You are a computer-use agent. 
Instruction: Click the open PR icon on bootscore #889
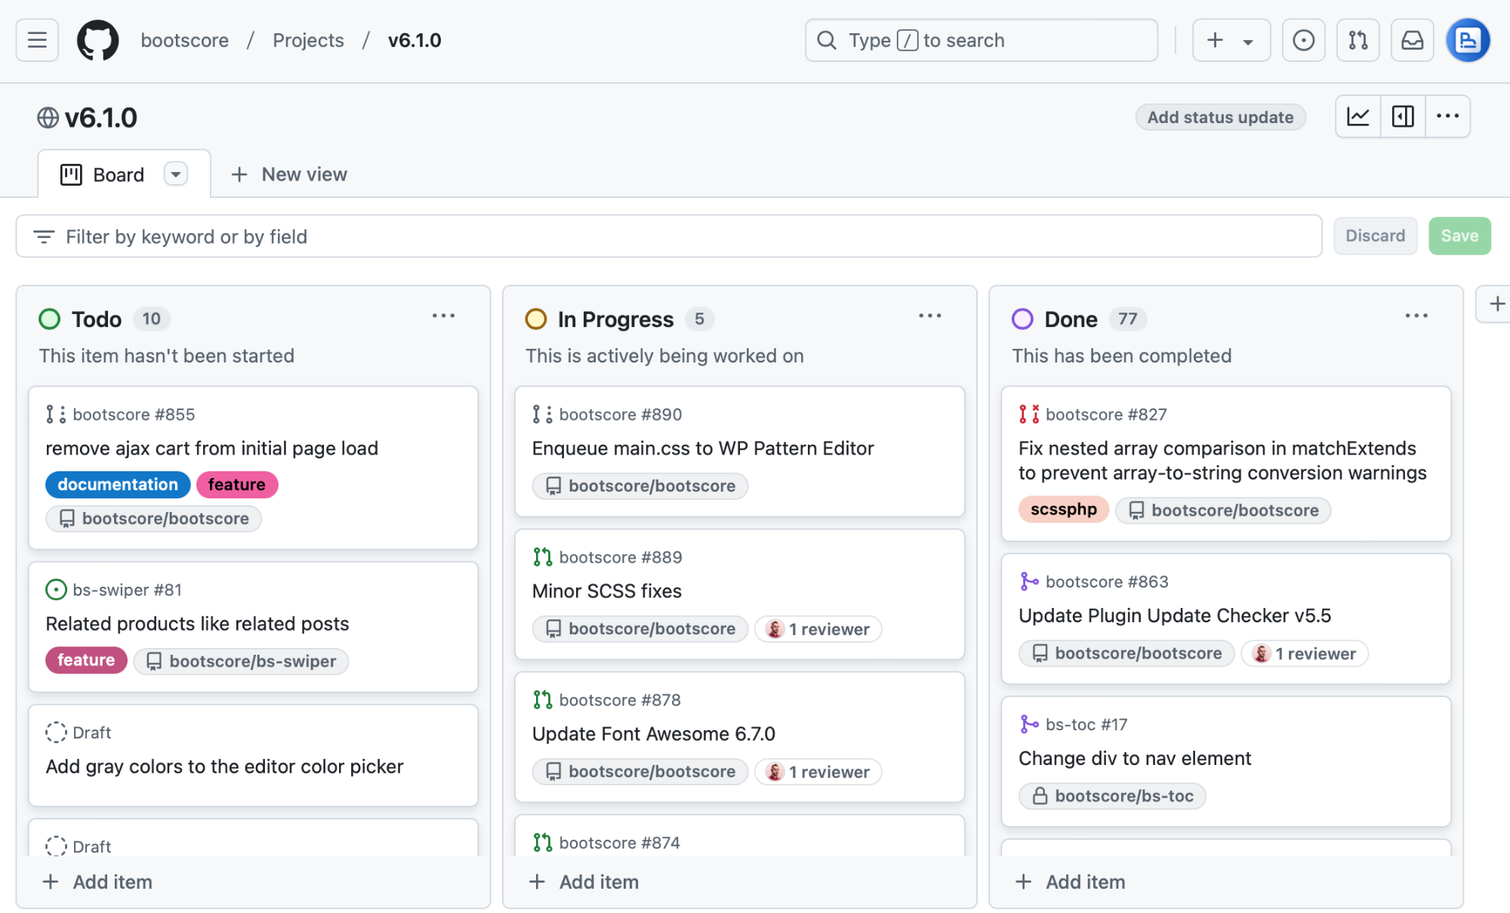click(542, 557)
